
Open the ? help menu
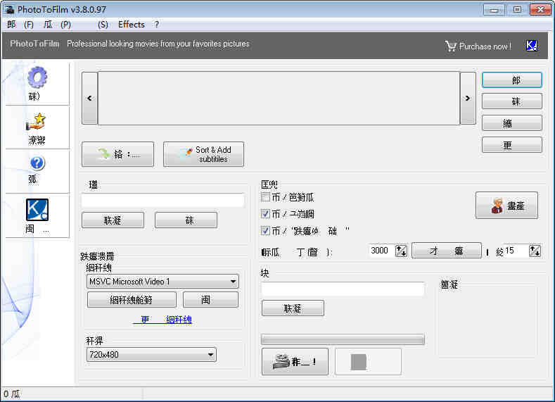(156, 25)
